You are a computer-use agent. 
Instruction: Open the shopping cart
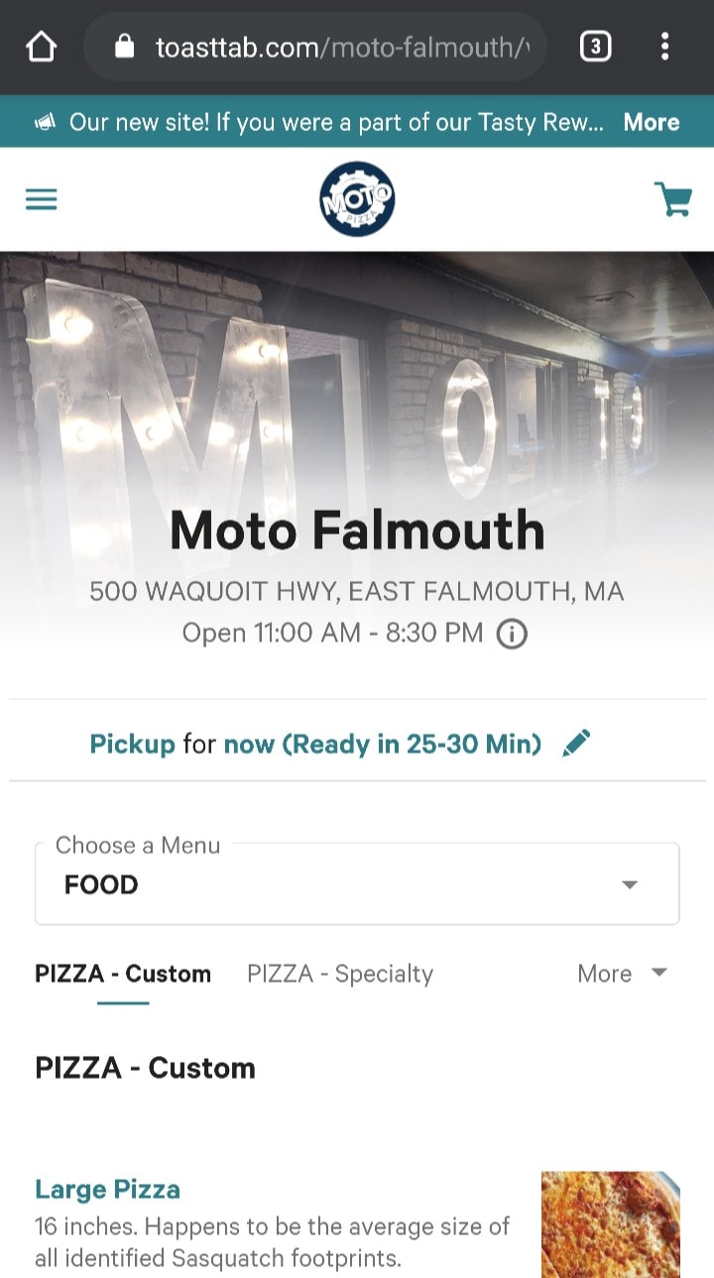pyautogui.click(x=672, y=199)
